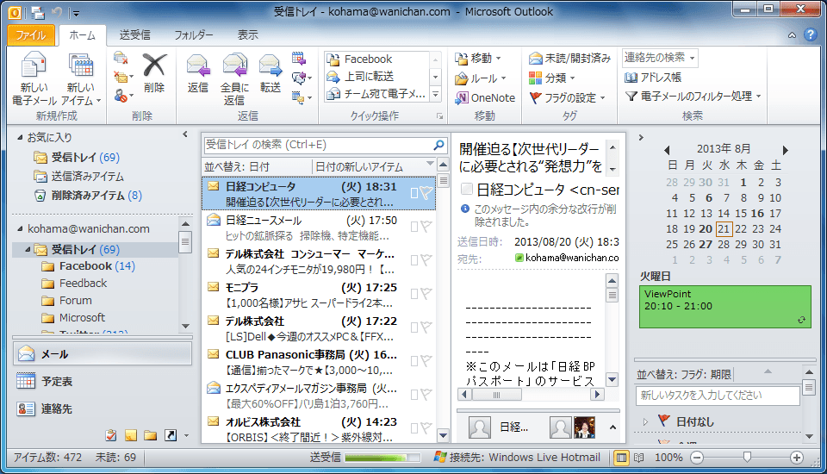Screen dimensions: 827x474
Task: Click Zoom Out minus button in the status bar
Action: click(697, 458)
